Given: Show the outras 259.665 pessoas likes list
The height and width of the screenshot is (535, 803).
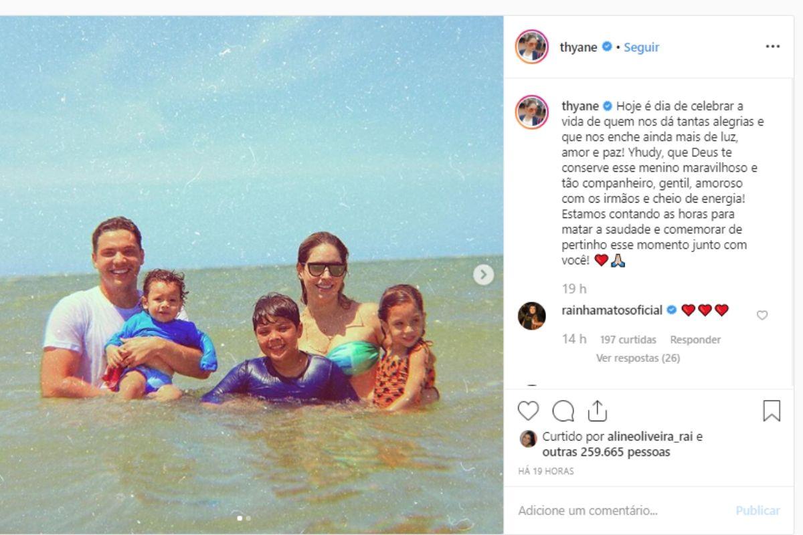Looking at the screenshot, I should click(606, 453).
